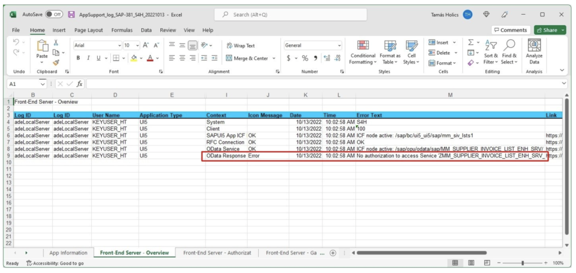Open the Formulas ribbon tab
The height and width of the screenshot is (273, 576).
click(x=122, y=30)
